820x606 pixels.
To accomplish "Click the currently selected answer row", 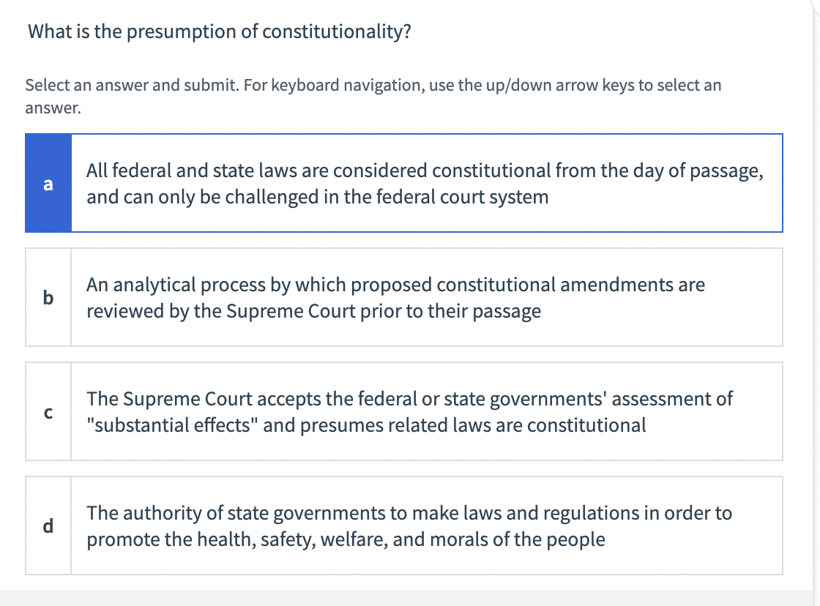I will click(x=403, y=183).
